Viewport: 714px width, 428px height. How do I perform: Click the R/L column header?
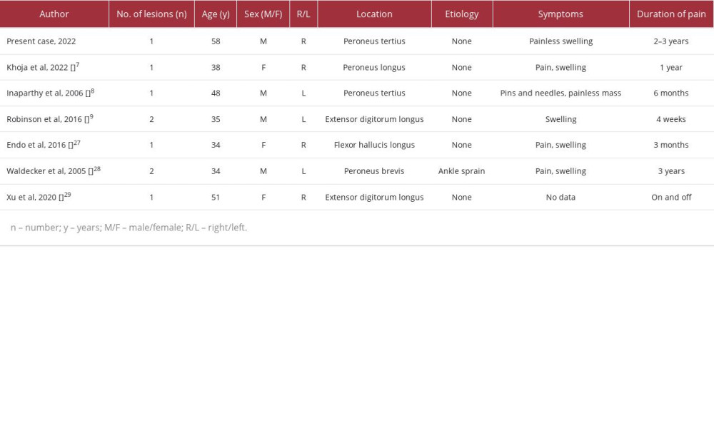pos(303,14)
